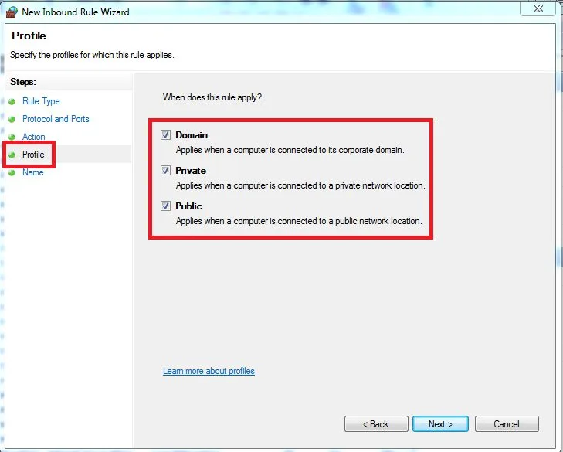Uncheck the Public profile checkbox
The width and height of the screenshot is (563, 452).
tap(165, 206)
